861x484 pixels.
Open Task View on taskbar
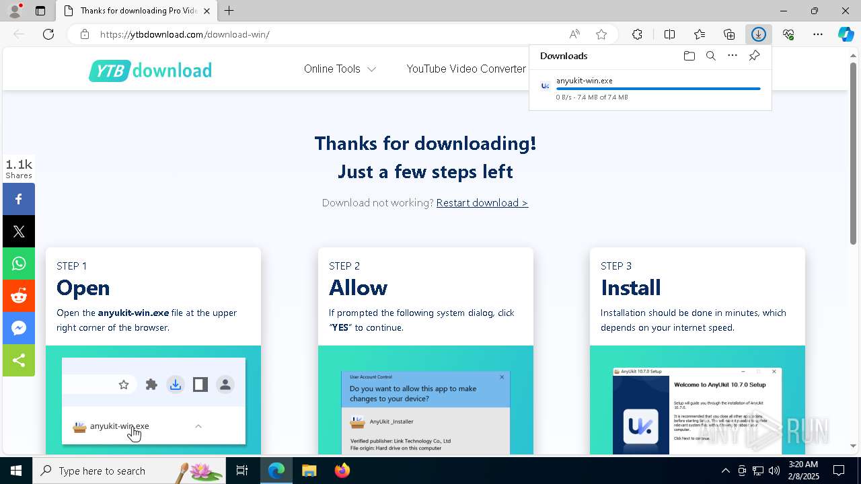[243, 471]
